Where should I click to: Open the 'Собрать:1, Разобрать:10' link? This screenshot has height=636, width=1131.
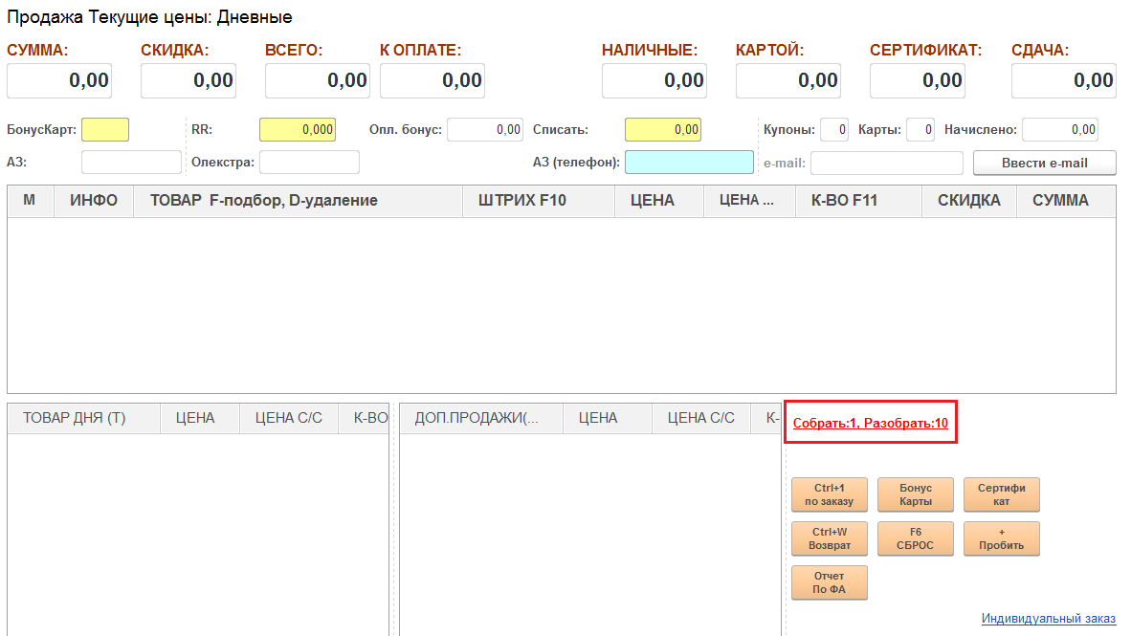(870, 423)
